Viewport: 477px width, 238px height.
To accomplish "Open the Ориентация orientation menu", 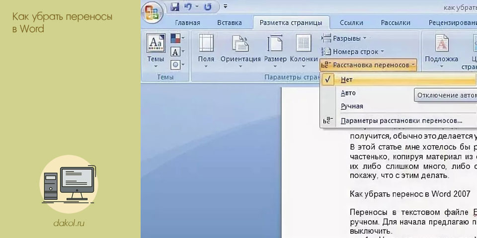I will tap(240, 51).
